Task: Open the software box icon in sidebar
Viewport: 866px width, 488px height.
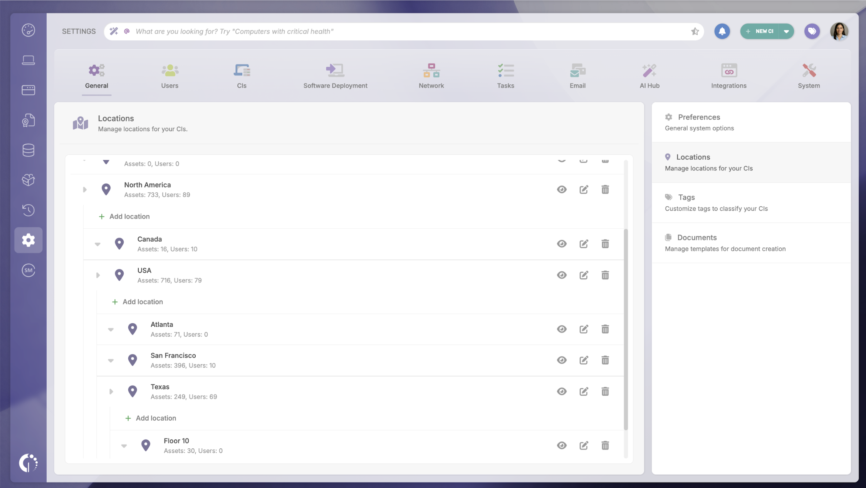Action: point(29,180)
